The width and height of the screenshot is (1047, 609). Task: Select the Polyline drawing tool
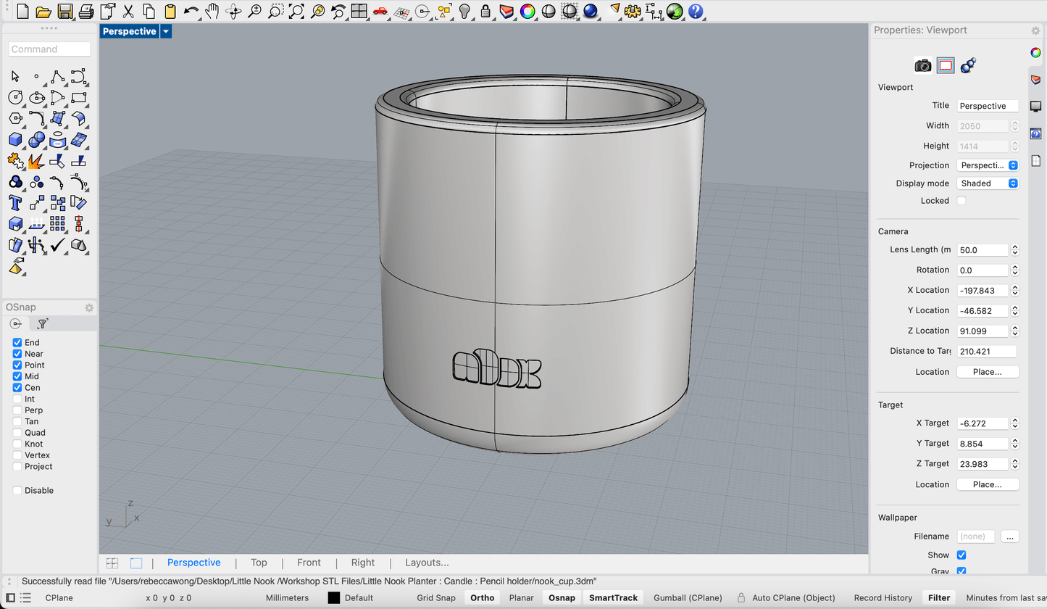(58, 76)
